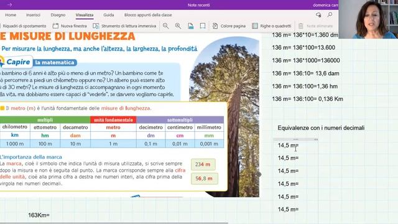Click the sync status cloud icon
The image size is (398, 224).
pos(318,15)
